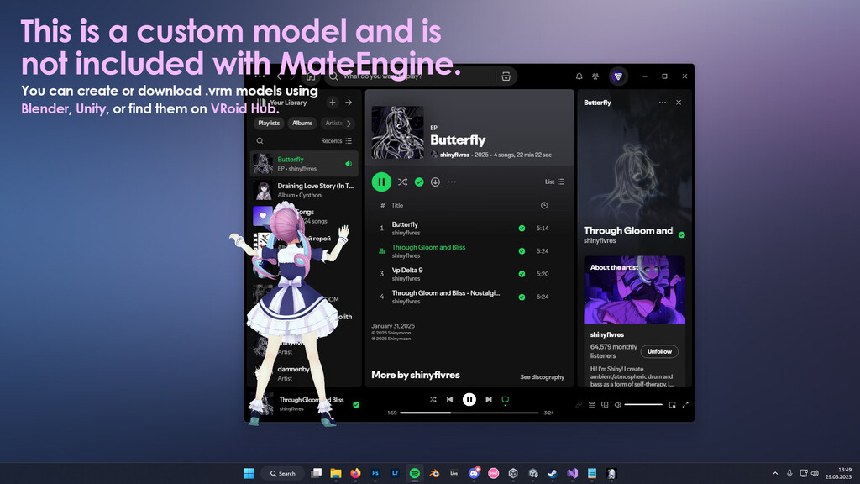860x484 pixels.
Task: Open the miniplayer from the player bar
Action: pyautogui.click(x=672, y=405)
